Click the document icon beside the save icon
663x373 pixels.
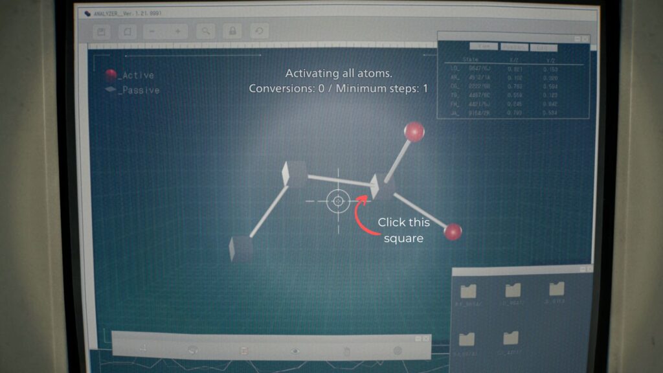pyautogui.click(x=128, y=31)
